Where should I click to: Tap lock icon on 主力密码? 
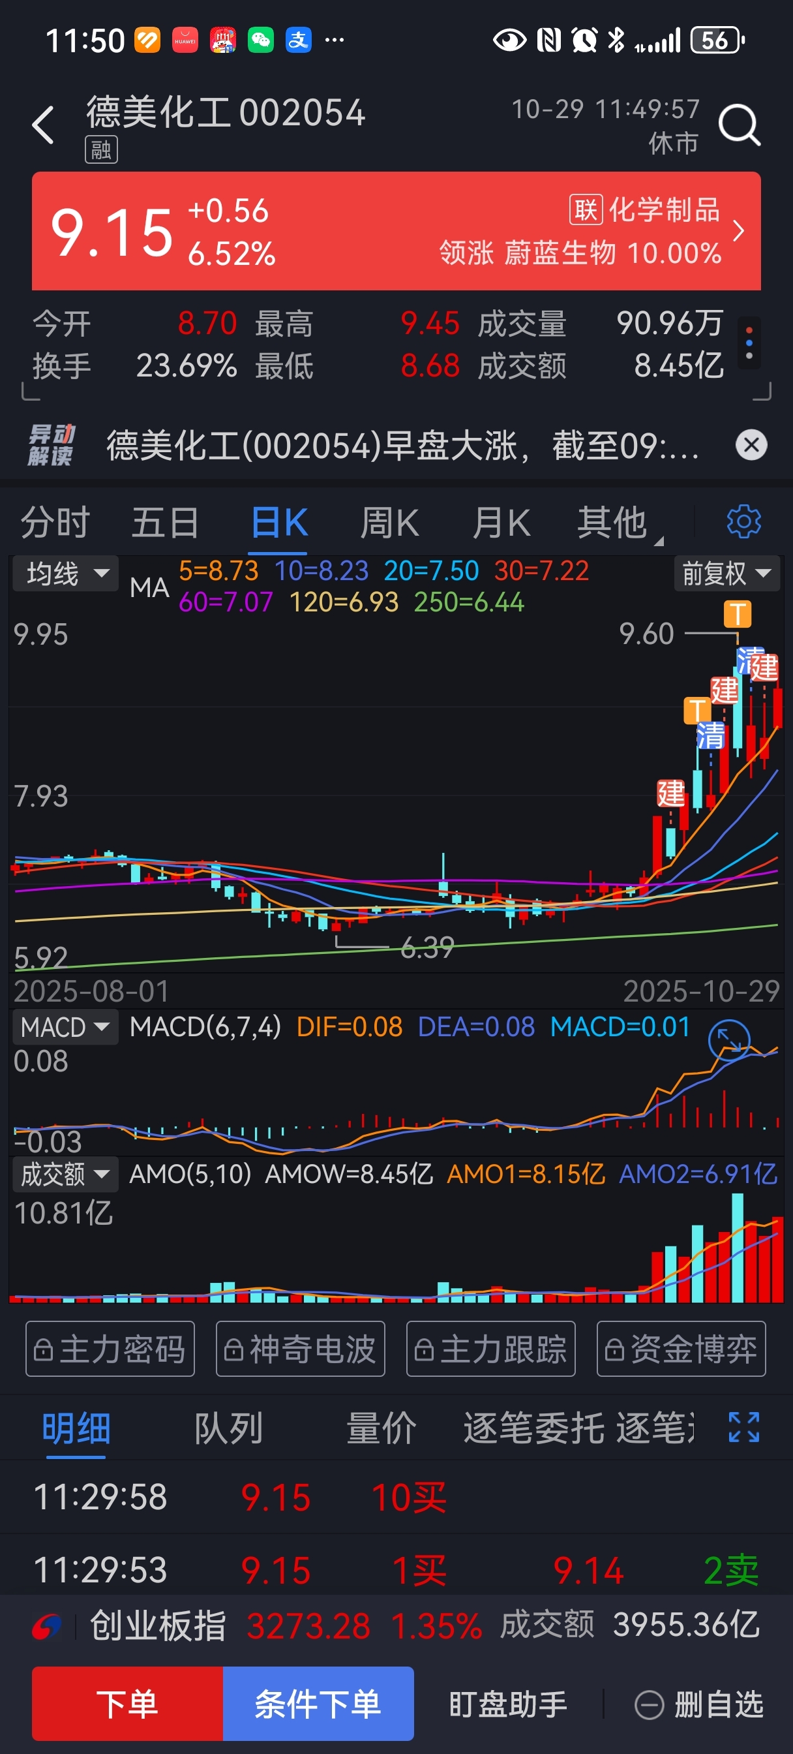coord(44,1349)
